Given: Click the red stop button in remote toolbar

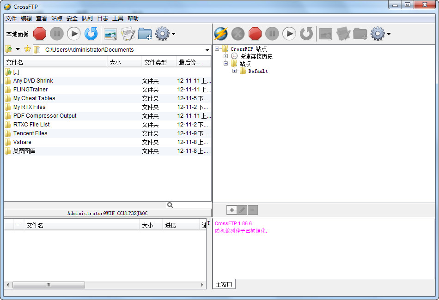Looking at the screenshot, I should (255, 34).
